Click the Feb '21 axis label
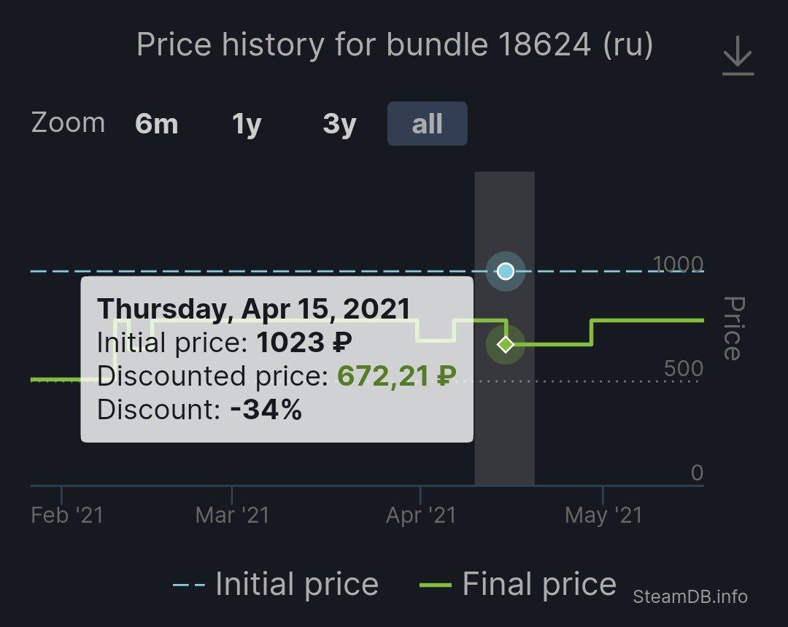The width and height of the screenshot is (788, 627). [67, 515]
